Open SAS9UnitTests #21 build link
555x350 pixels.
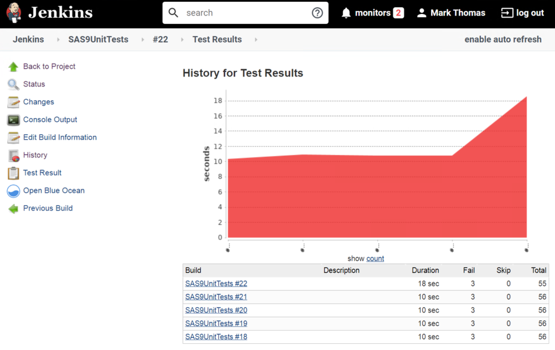click(216, 297)
